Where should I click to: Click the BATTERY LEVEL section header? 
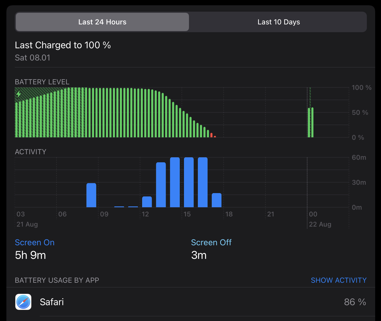(42, 82)
